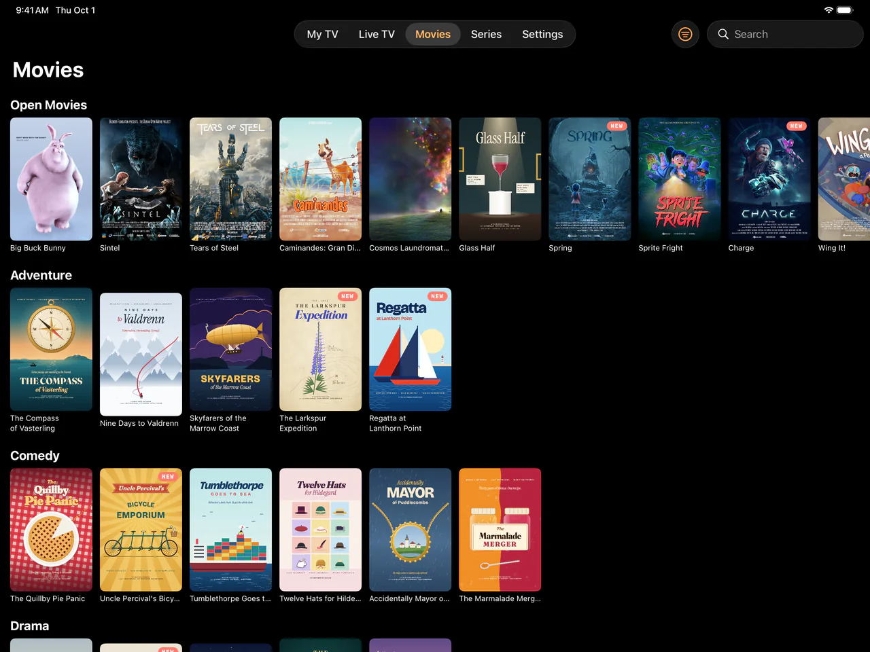
Task: Open the Sintel movie poster
Action: (141, 179)
